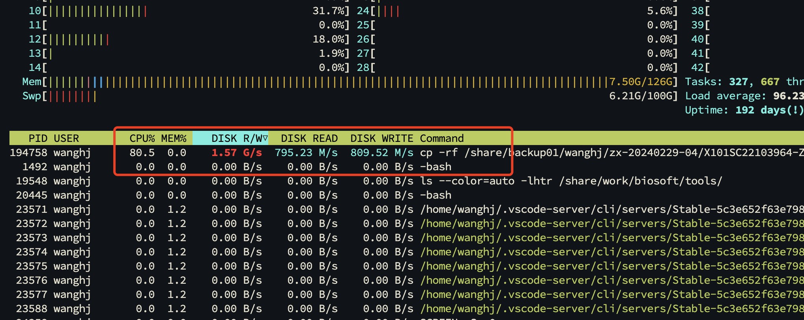Sort processes by the MEM% column header
This screenshot has width=804, height=320.
pyautogui.click(x=174, y=138)
